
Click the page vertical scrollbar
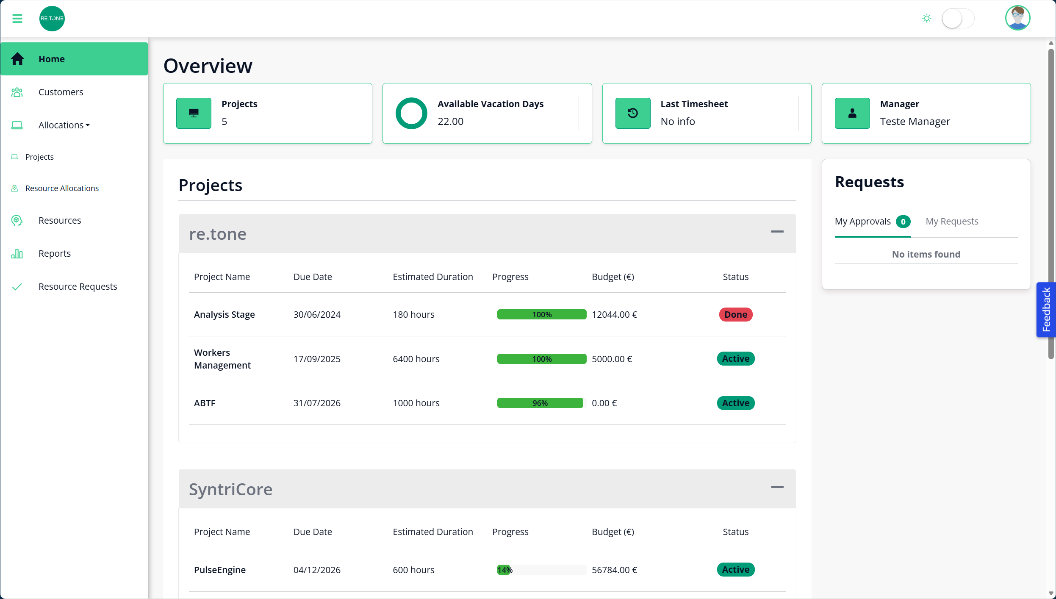coord(1051,203)
